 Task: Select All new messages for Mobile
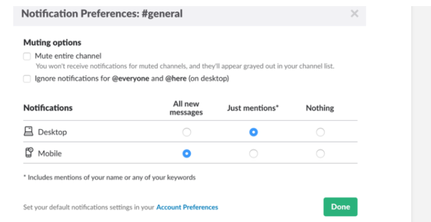[x=186, y=153]
